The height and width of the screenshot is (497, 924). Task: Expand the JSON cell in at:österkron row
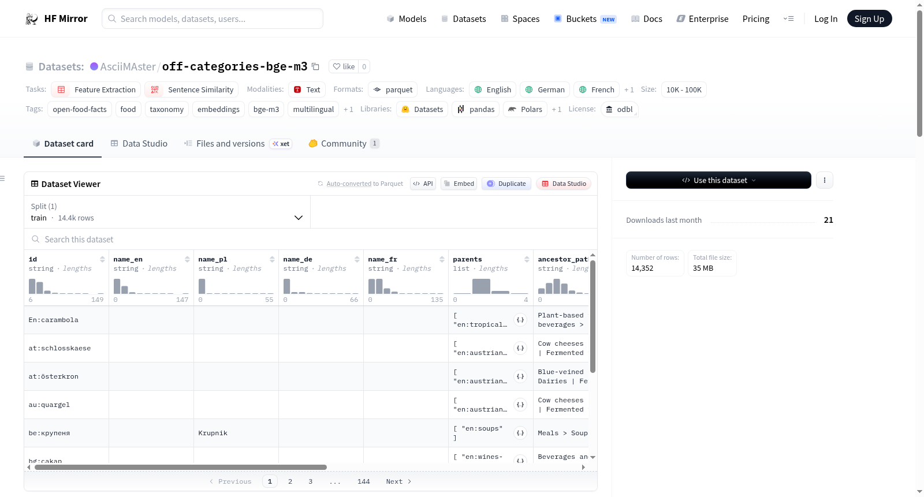520,376
